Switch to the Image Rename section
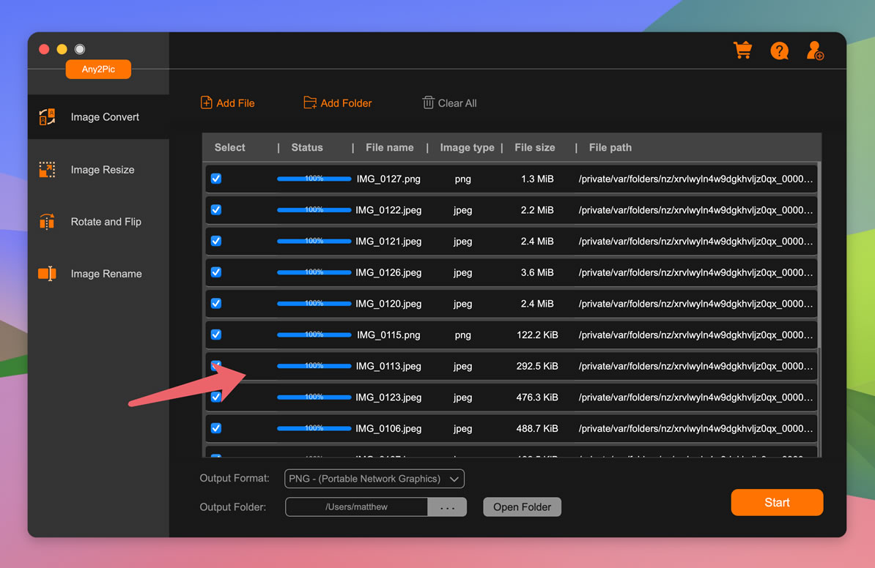 [x=106, y=273]
